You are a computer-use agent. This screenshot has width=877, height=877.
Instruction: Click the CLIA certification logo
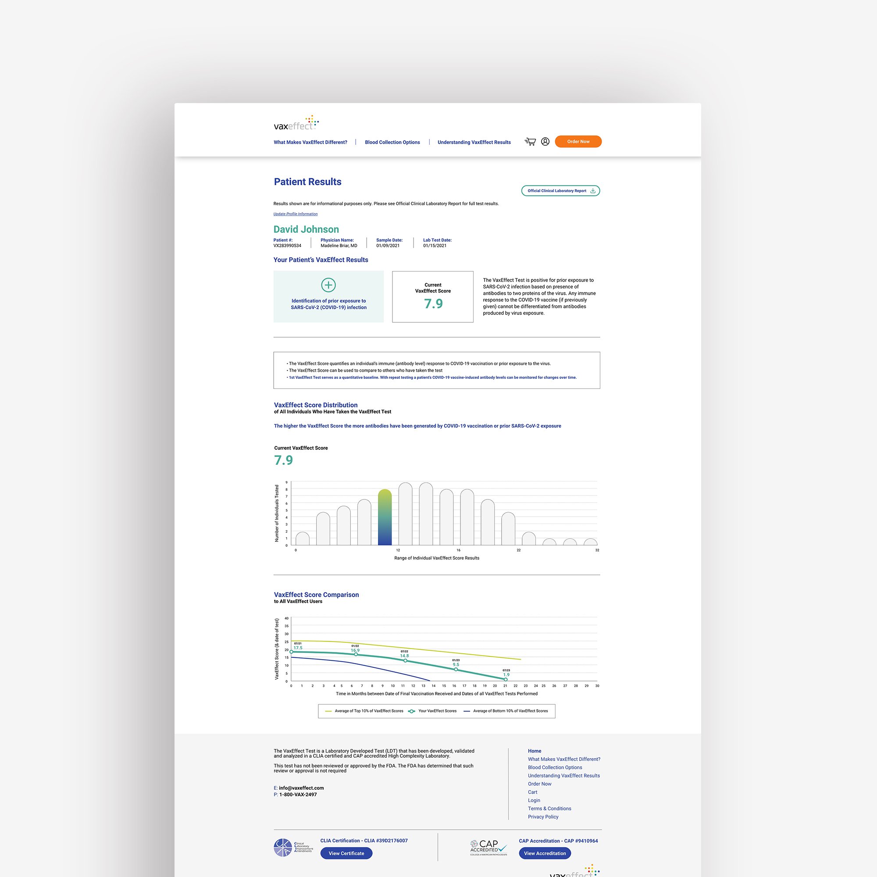tap(293, 848)
